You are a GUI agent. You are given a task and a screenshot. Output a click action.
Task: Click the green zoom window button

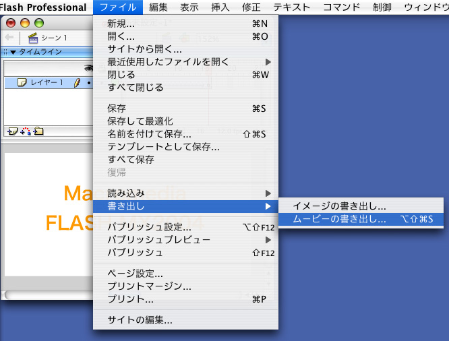click(x=39, y=23)
